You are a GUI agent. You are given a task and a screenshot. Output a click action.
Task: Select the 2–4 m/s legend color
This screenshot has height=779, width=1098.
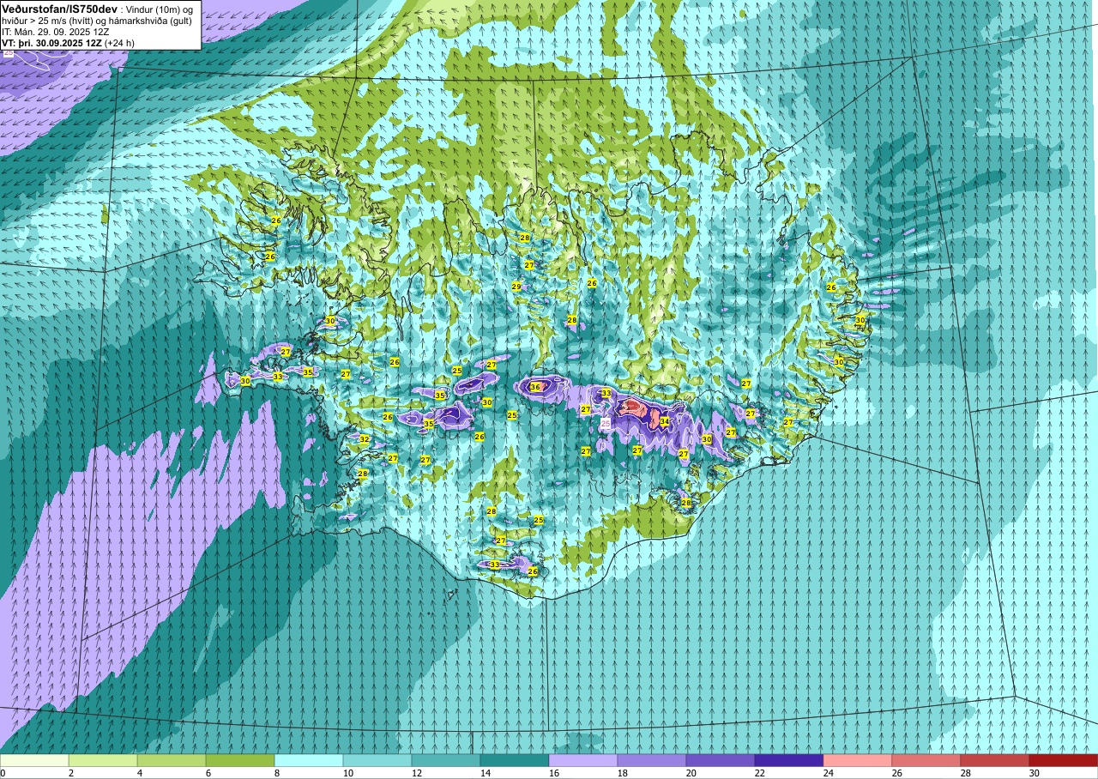coord(103,760)
